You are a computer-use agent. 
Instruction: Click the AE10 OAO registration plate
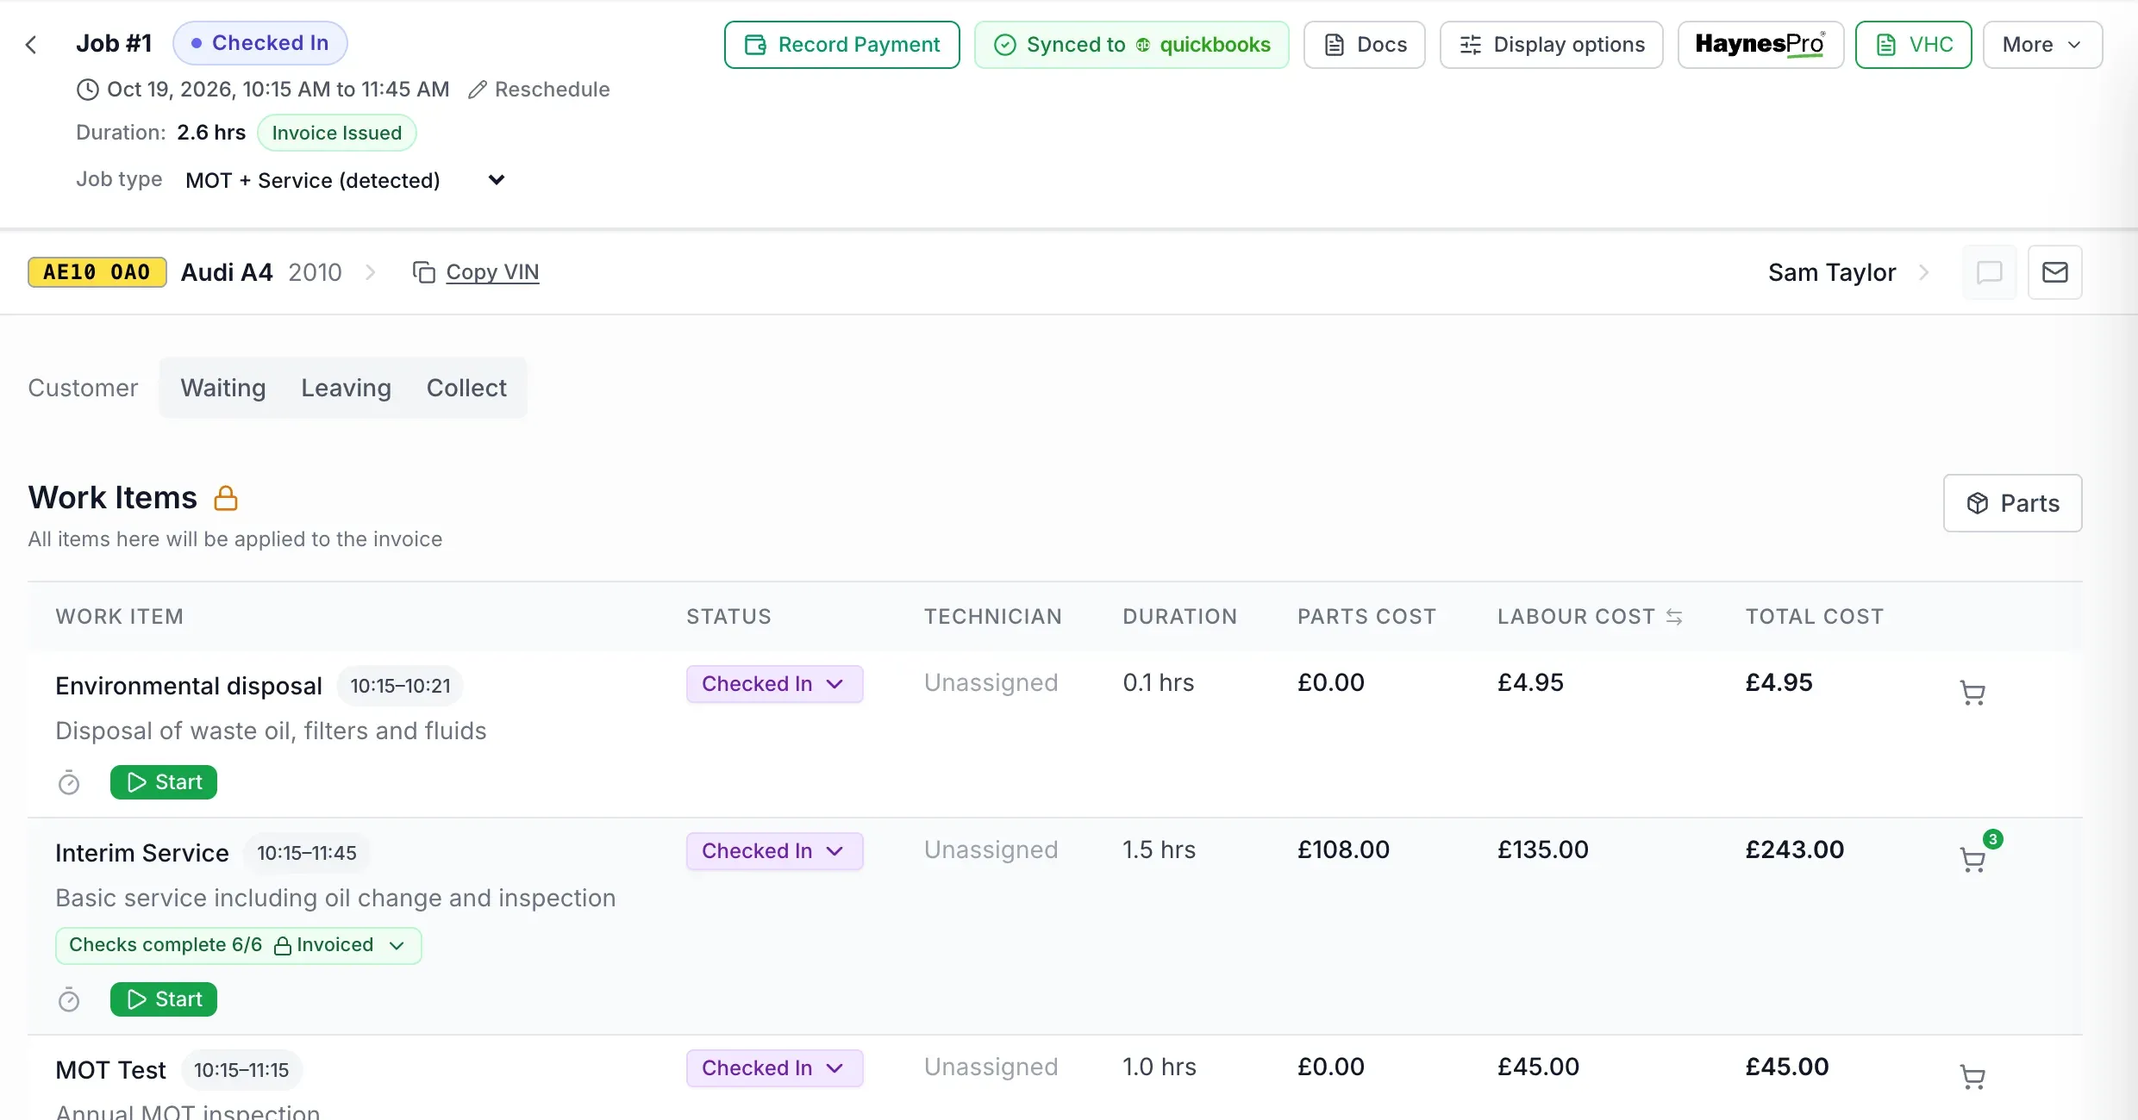[97, 272]
